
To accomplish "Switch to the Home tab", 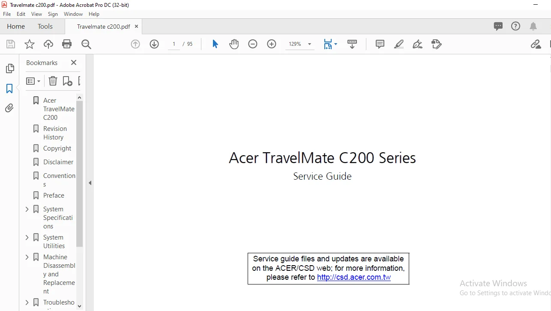I will pyautogui.click(x=16, y=26).
